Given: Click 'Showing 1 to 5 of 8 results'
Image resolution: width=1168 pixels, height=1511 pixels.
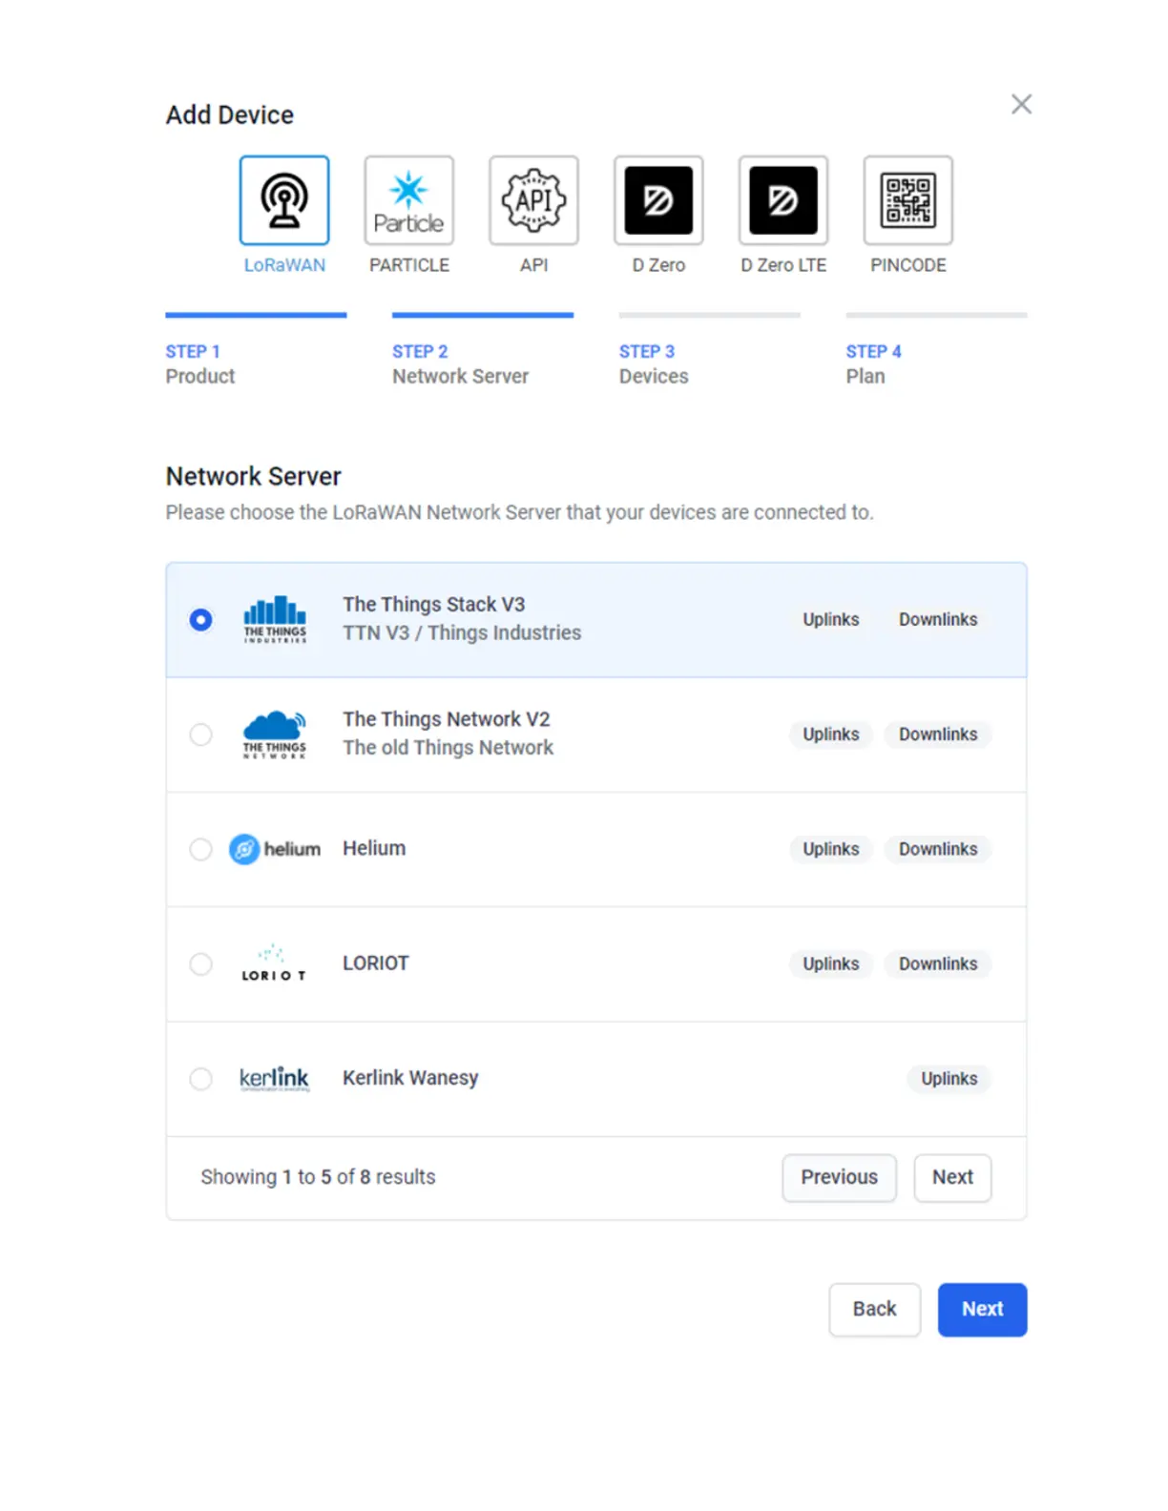Looking at the screenshot, I should [x=318, y=1177].
